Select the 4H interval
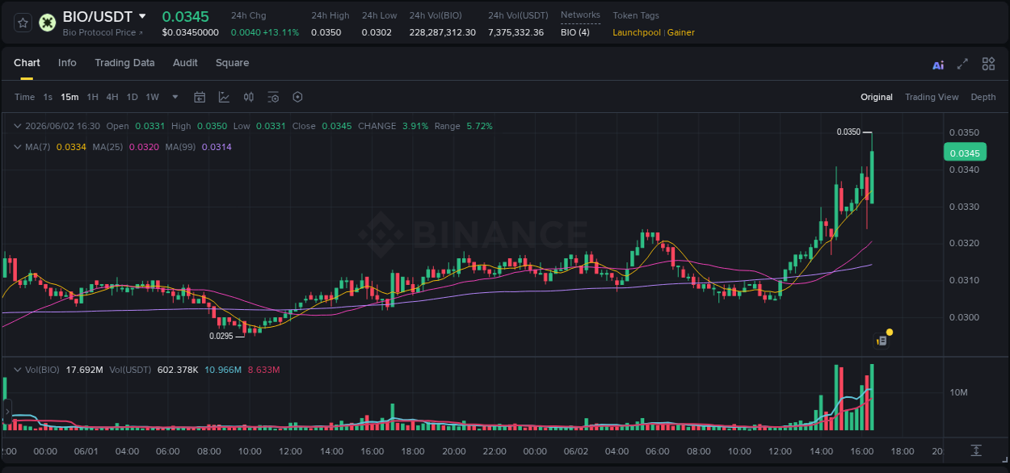The image size is (1010, 473). click(x=112, y=97)
